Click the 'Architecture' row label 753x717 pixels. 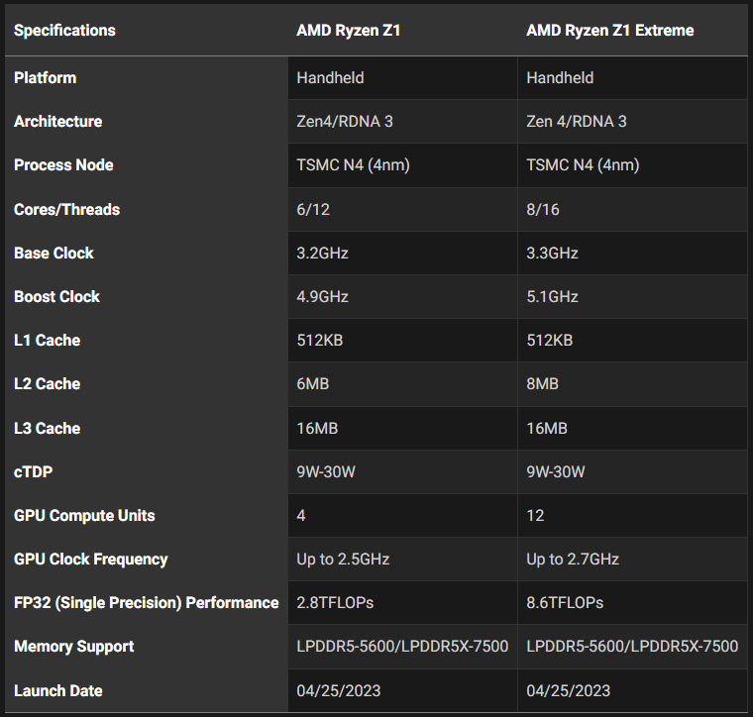coord(58,122)
